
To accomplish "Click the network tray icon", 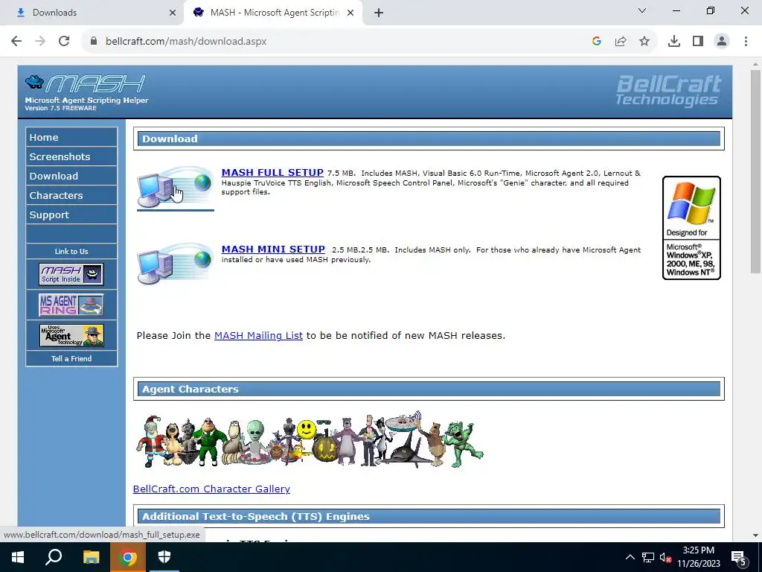I will [648, 557].
